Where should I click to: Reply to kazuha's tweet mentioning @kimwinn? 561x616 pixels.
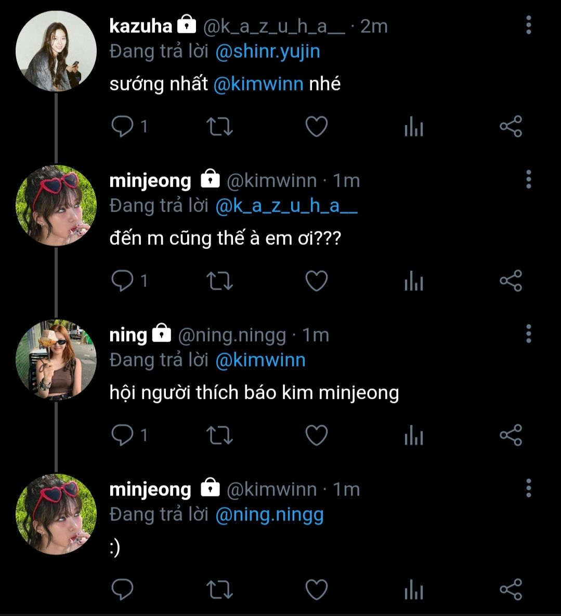point(123,126)
